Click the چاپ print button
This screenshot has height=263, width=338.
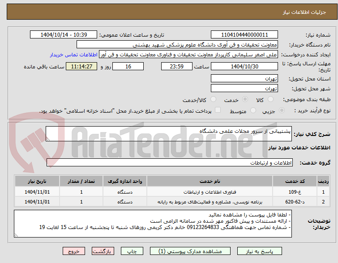tap(132, 251)
